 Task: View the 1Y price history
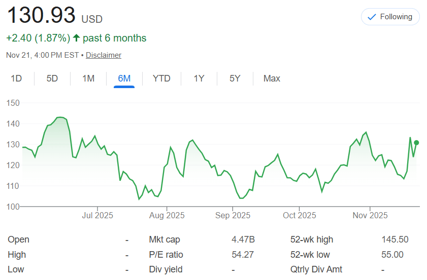[199, 78]
